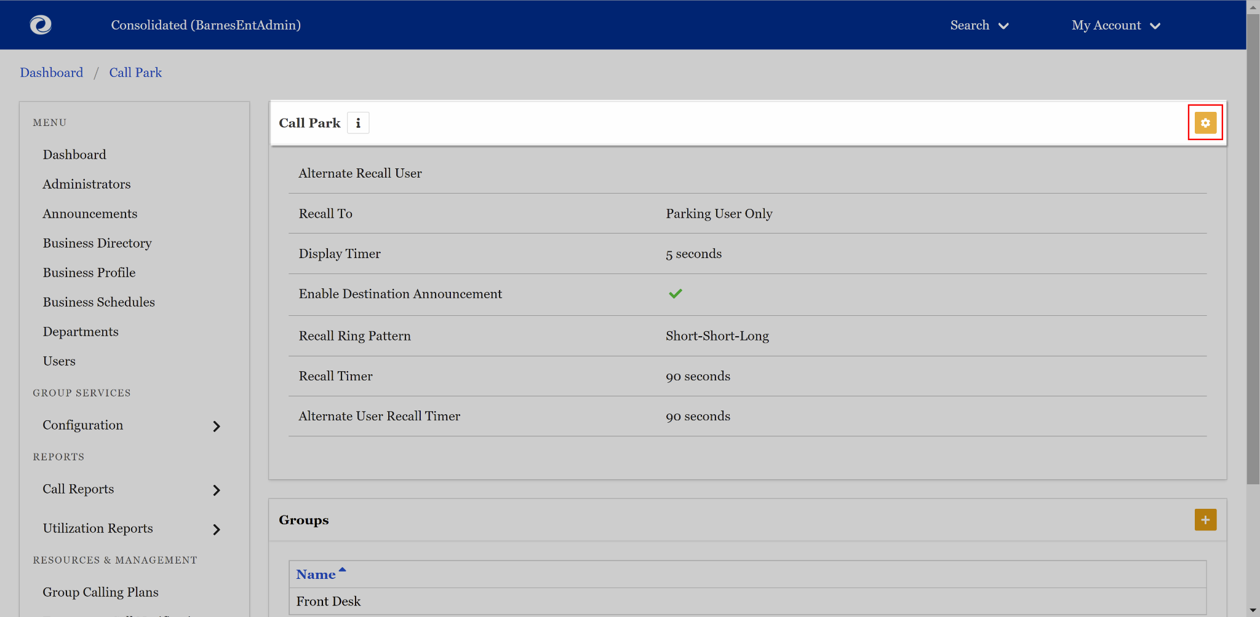Viewport: 1260px width, 617px height.
Task: Open Call Park settings gear
Action: coord(1205,123)
